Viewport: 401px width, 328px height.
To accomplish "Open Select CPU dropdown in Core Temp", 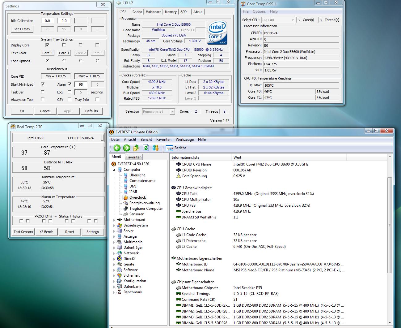I will 278,20.
